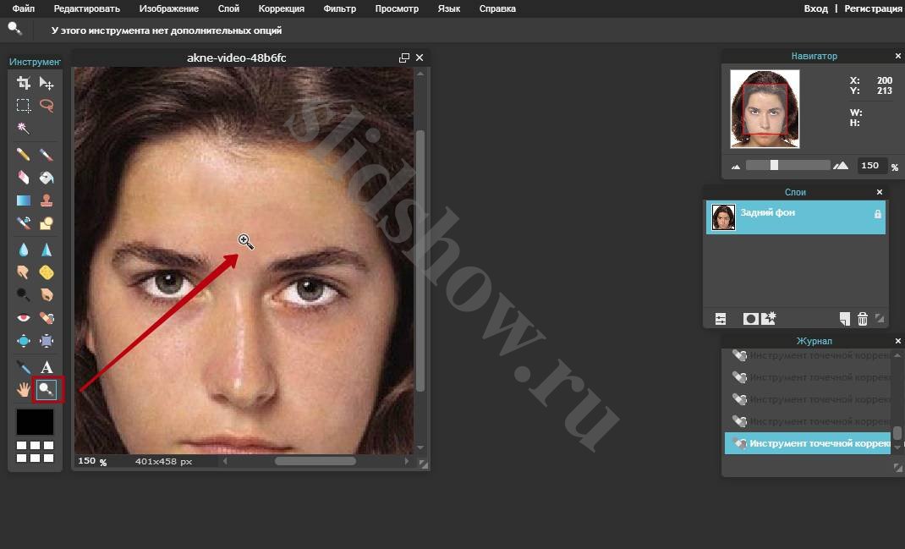
Task: Toggle layer settings at bottom of Слои panel
Action: (x=721, y=319)
